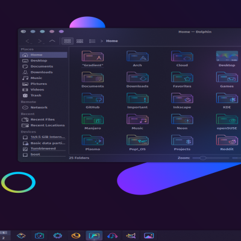Click the Home breadcrumb in location bar
Viewport: 241px width, 241px height.
pyautogui.click(x=112, y=41)
